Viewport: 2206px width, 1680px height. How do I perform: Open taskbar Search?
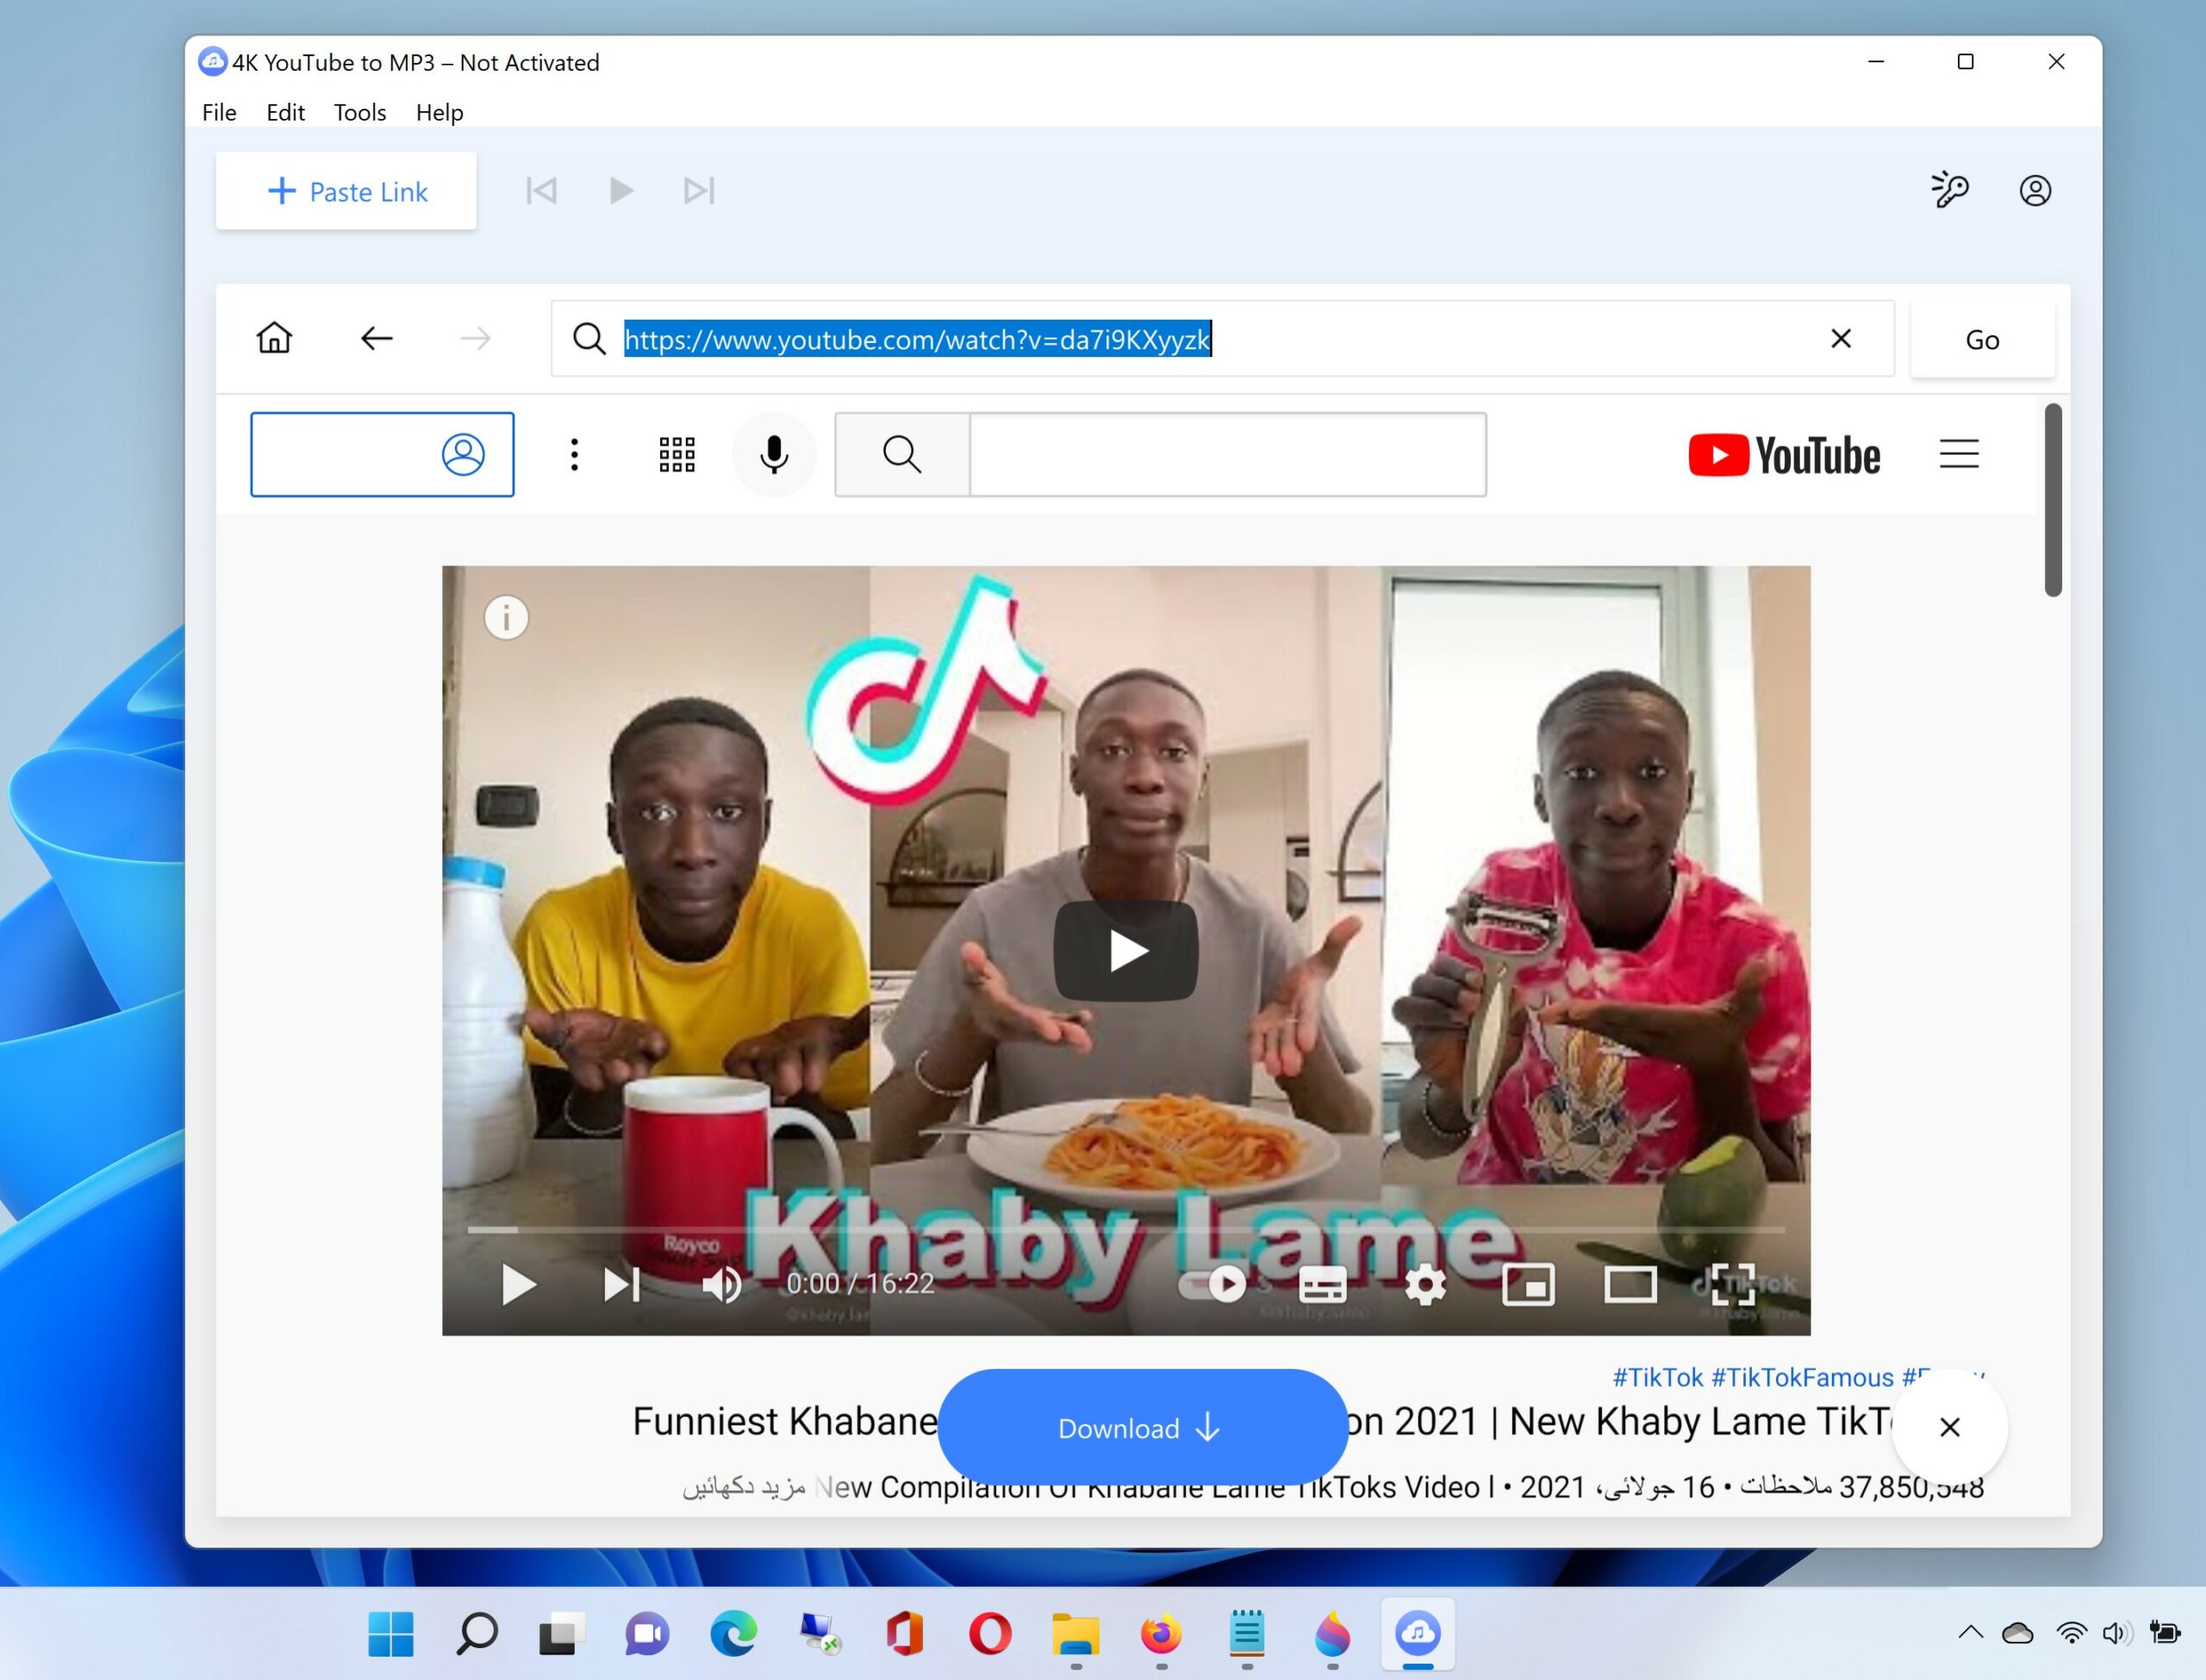click(x=477, y=1634)
